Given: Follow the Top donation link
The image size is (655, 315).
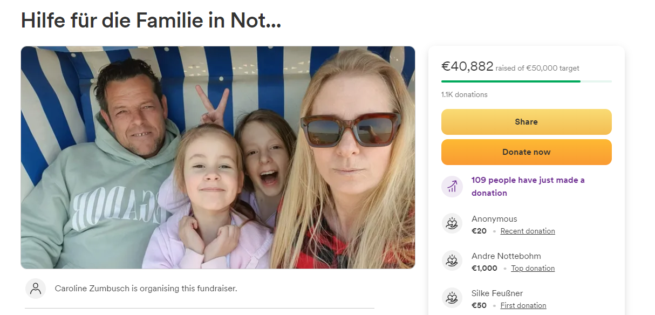Looking at the screenshot, I should 533,268.
